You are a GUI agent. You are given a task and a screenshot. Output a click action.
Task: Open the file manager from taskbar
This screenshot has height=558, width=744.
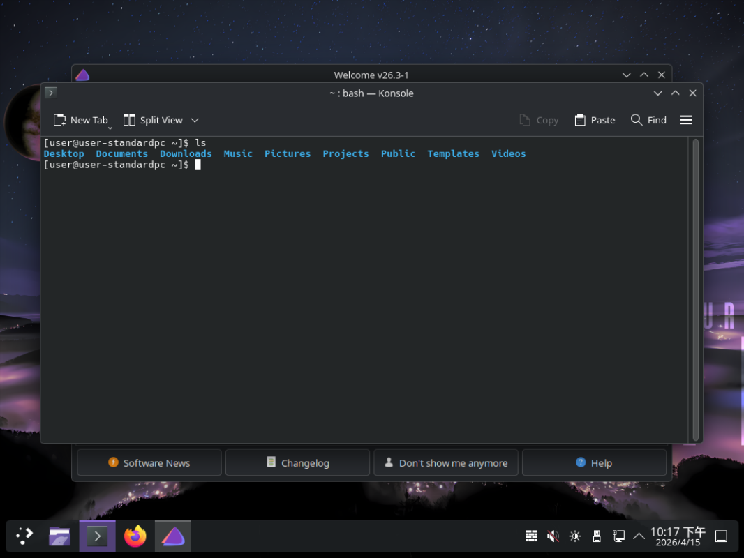pyautogui.click(x=59, y=536)
